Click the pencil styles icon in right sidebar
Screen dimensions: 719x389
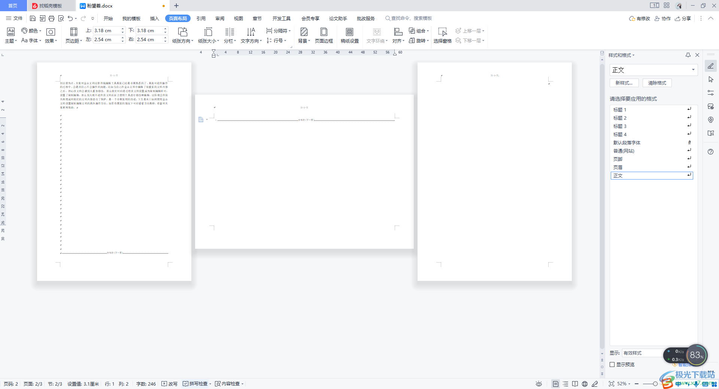(711, 66)
